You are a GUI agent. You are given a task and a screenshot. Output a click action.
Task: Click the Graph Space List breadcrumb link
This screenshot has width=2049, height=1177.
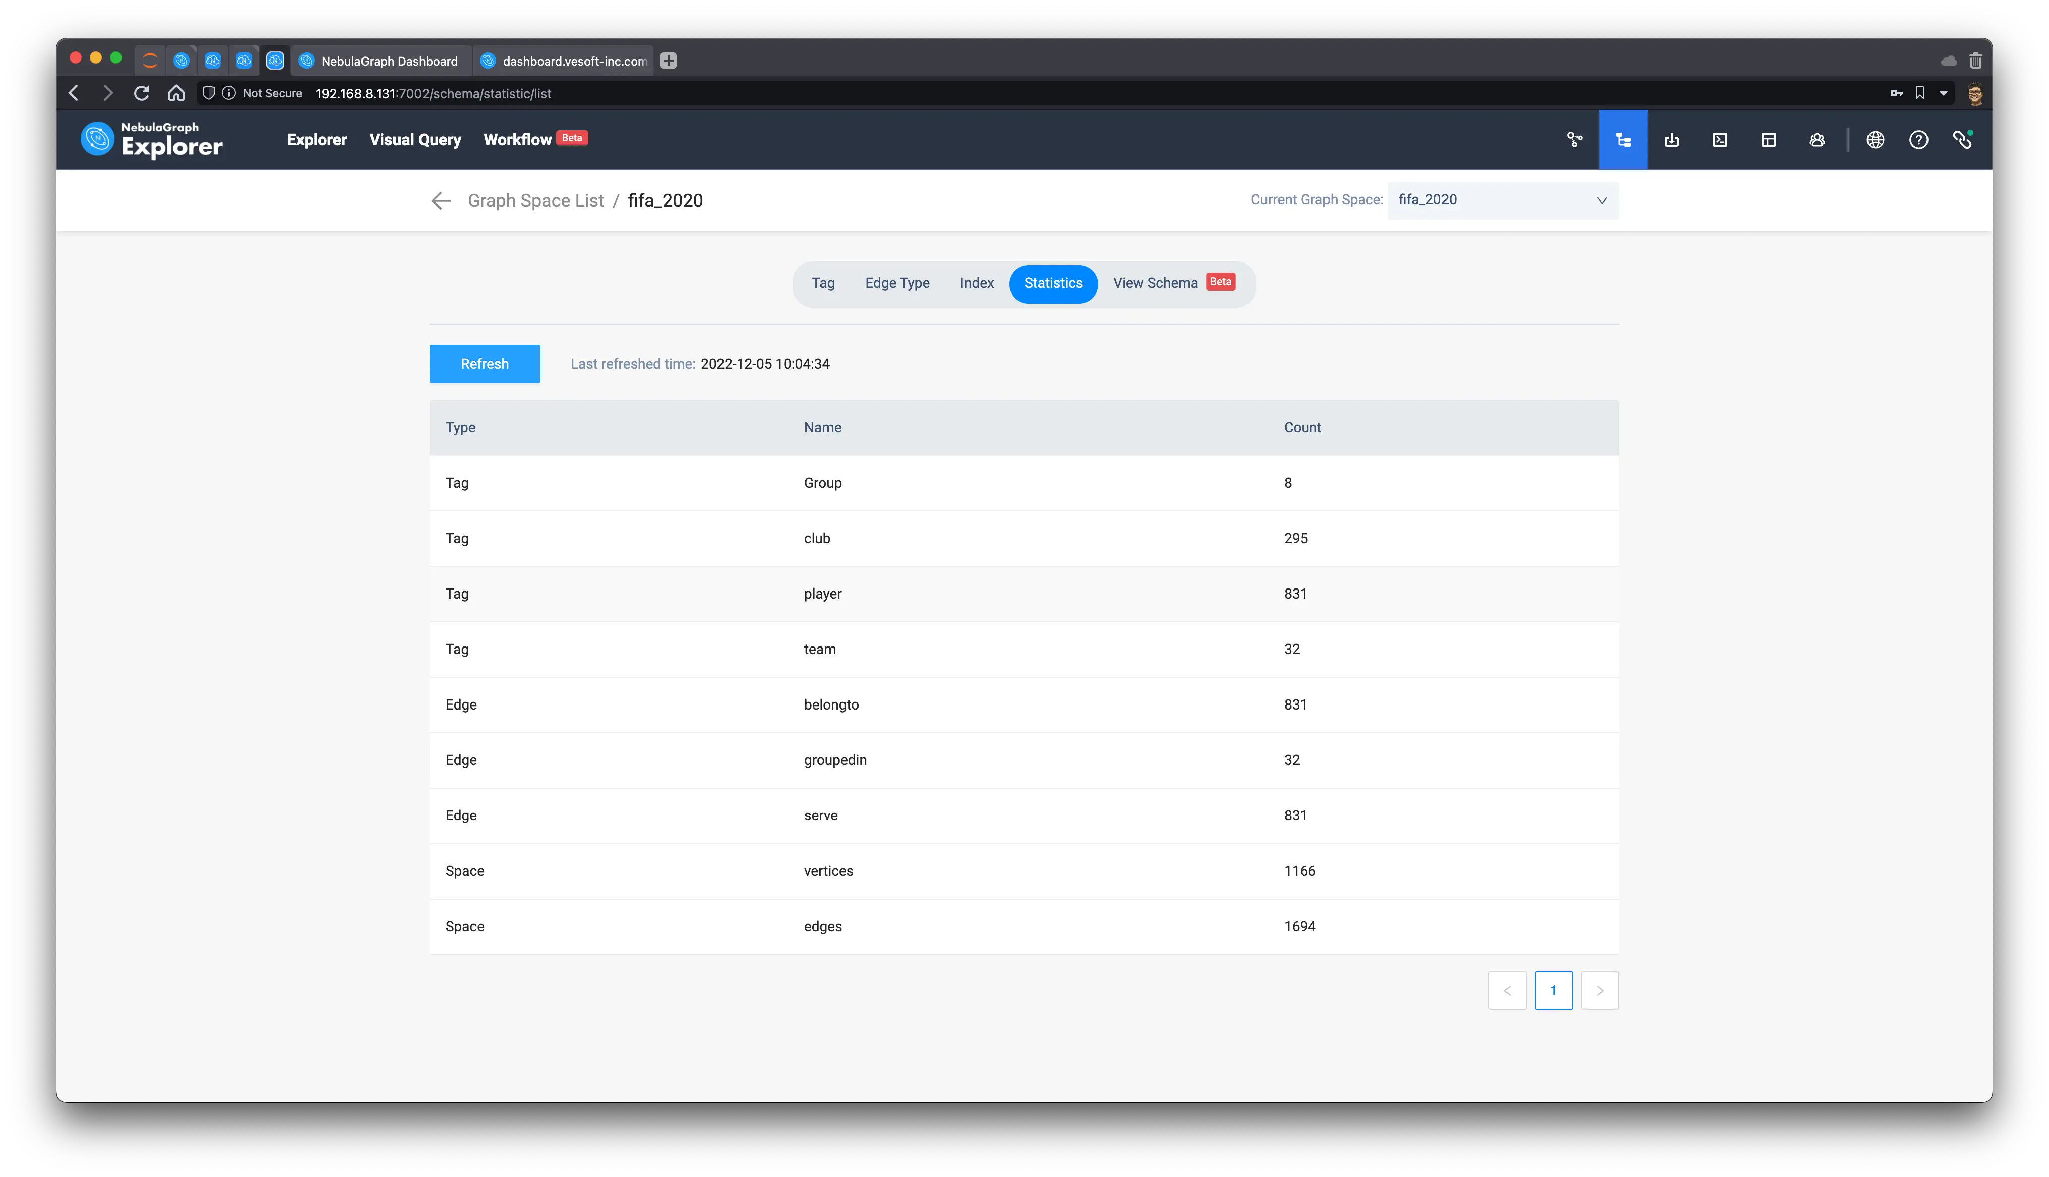(535, 201)
